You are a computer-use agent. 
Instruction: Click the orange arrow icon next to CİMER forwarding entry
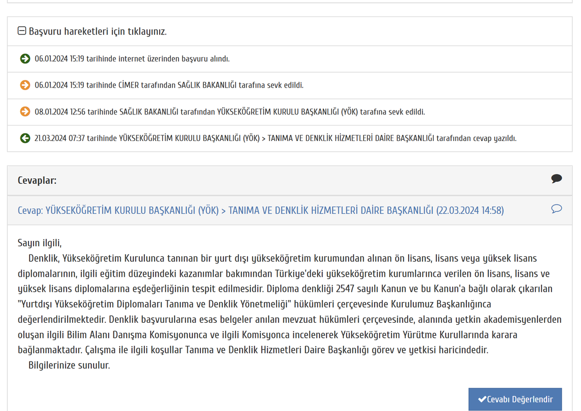25,85
